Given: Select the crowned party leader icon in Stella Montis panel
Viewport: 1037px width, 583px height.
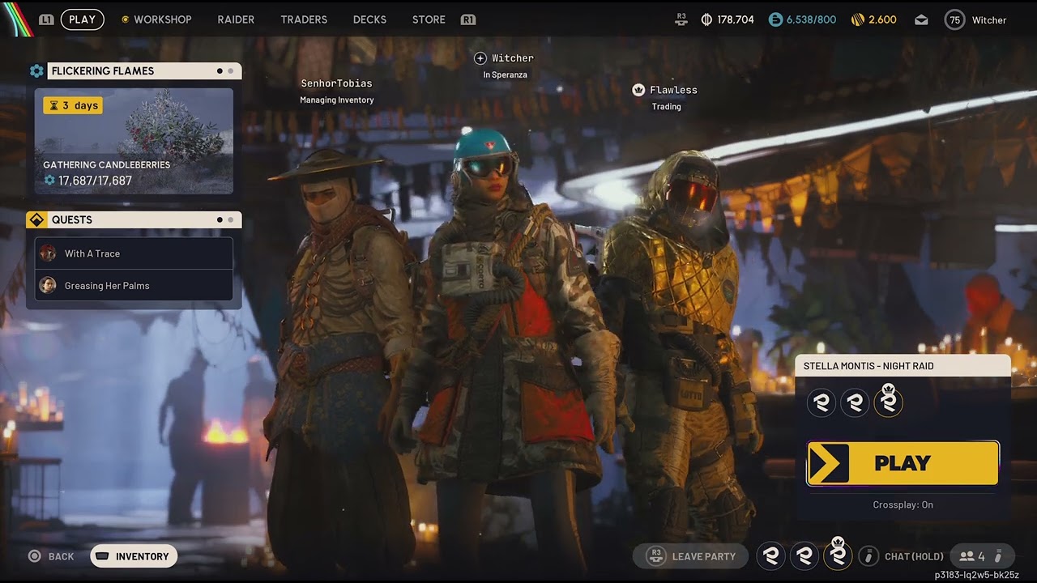Looking at the screenshot, I should click(x=888, y=402).
